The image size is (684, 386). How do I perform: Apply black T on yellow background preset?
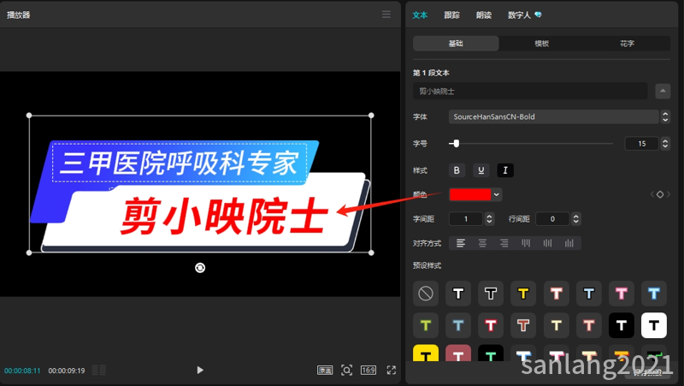pyautogui.click(x=426, y=353)
